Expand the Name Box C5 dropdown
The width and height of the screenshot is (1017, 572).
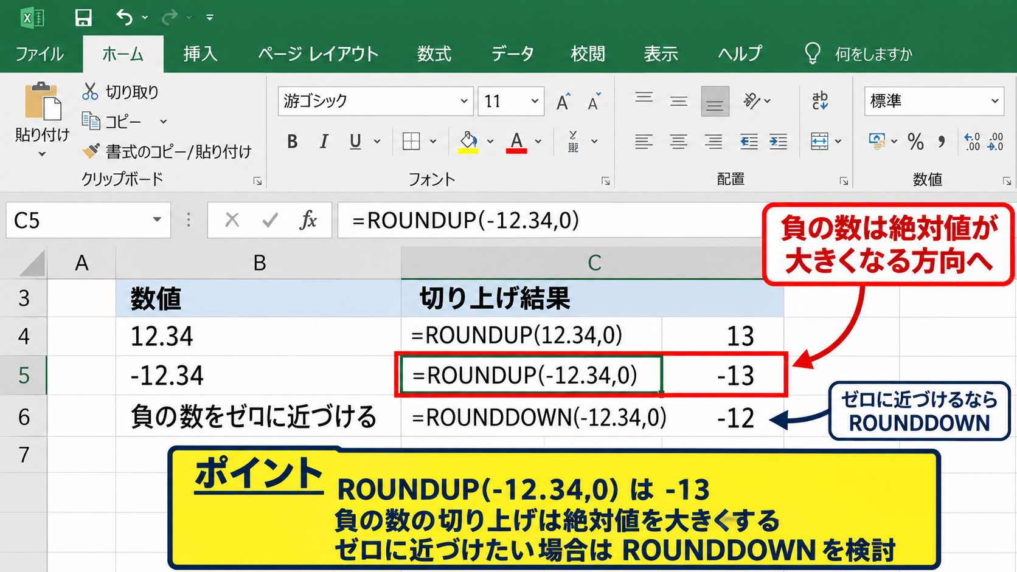coord(157,219)
